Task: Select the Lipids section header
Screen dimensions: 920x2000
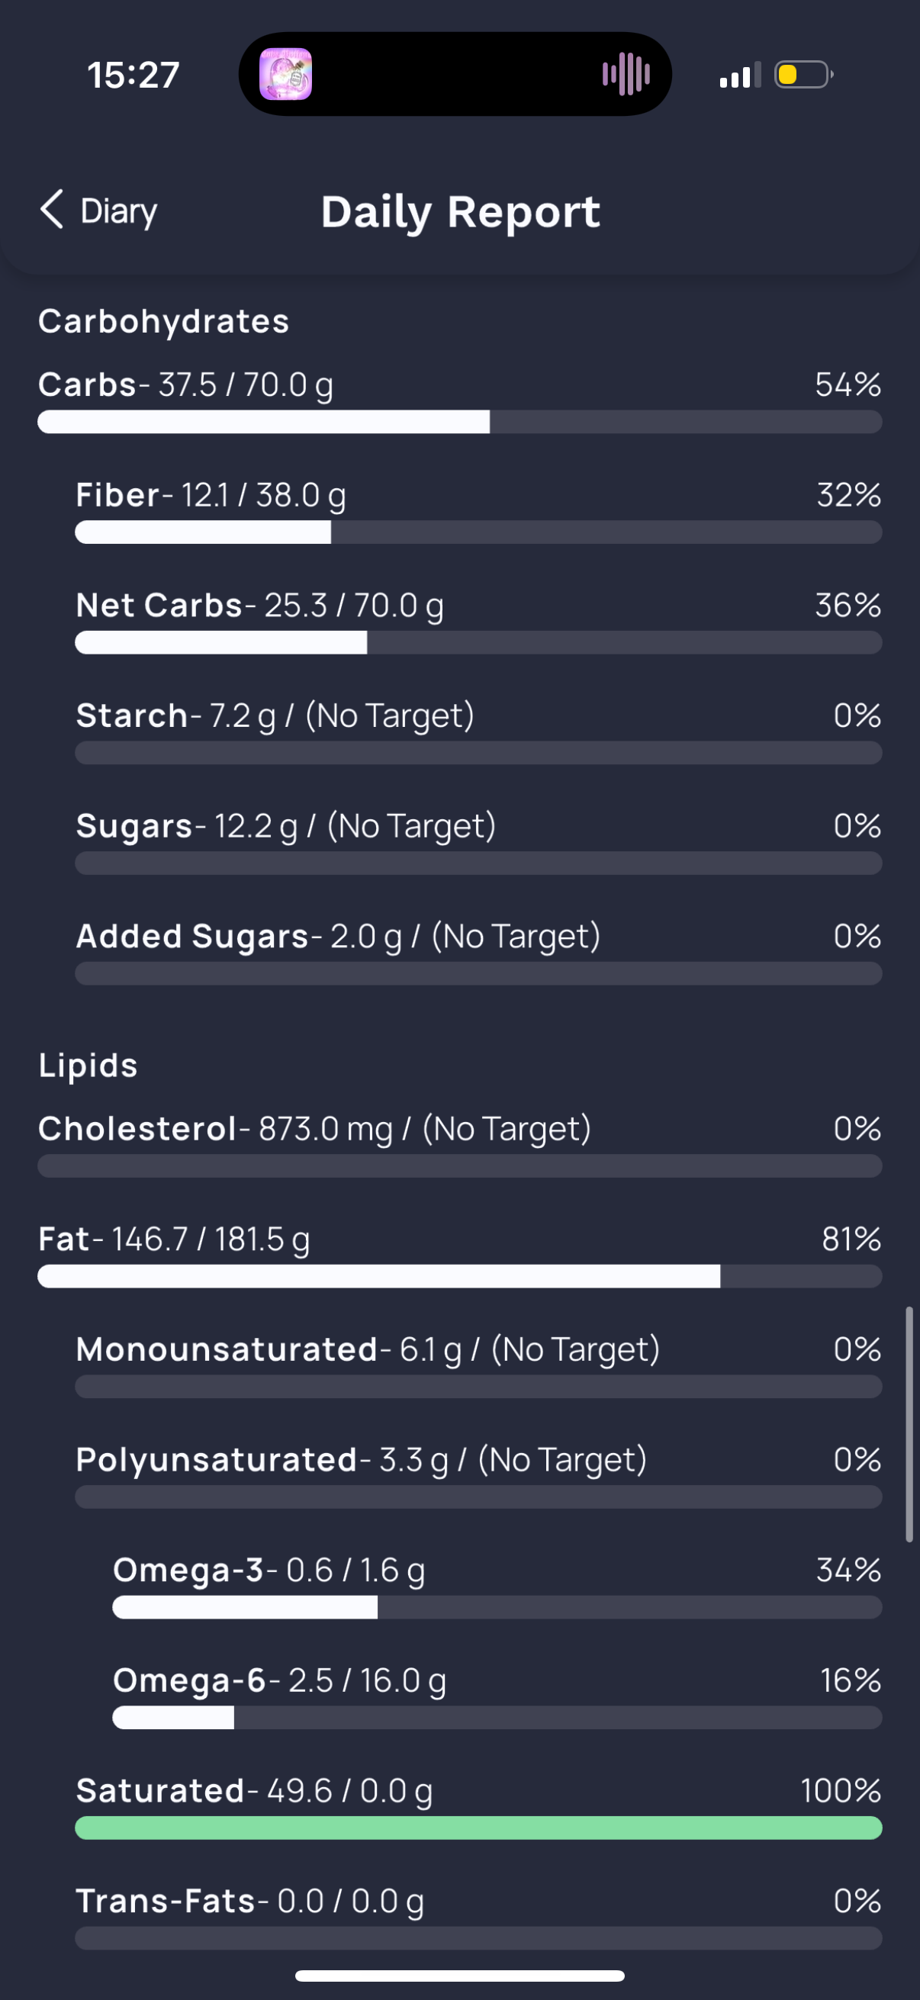Action: coord(88,1065)
